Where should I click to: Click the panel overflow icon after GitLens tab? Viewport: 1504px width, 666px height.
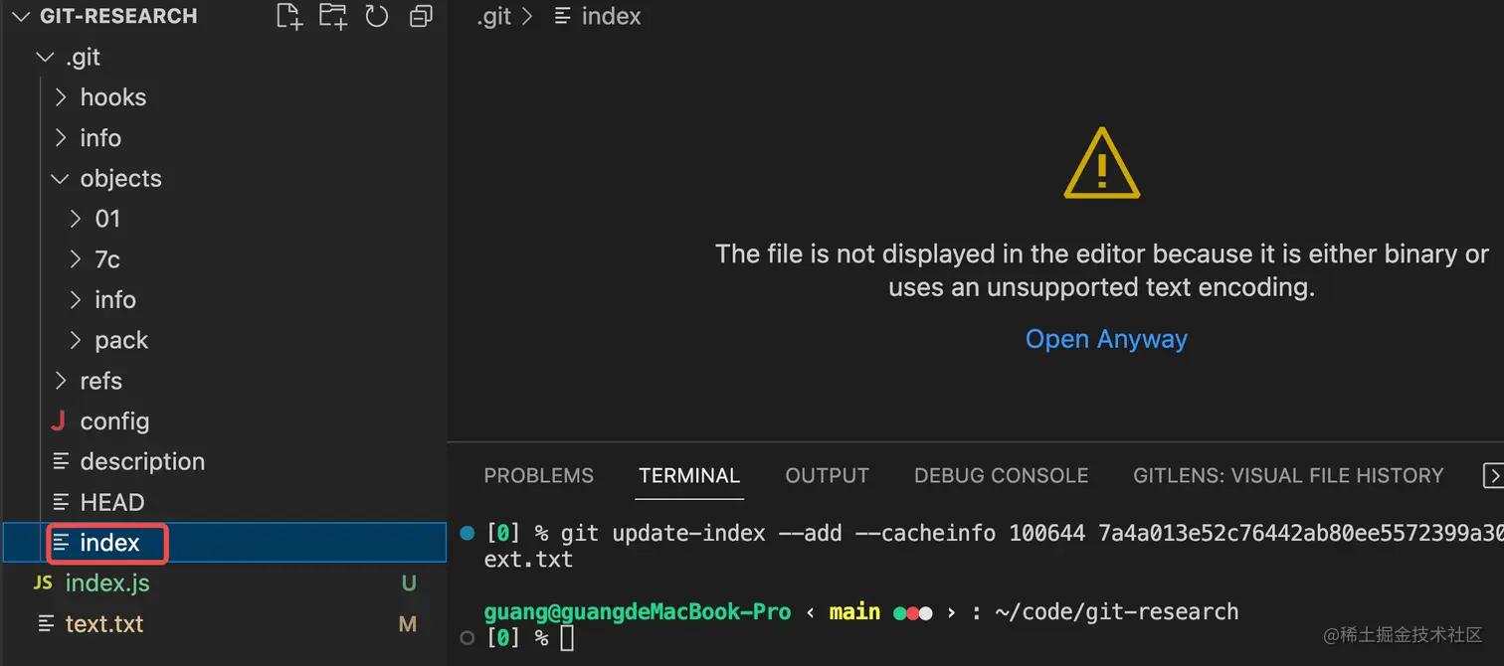[1492, 475]
